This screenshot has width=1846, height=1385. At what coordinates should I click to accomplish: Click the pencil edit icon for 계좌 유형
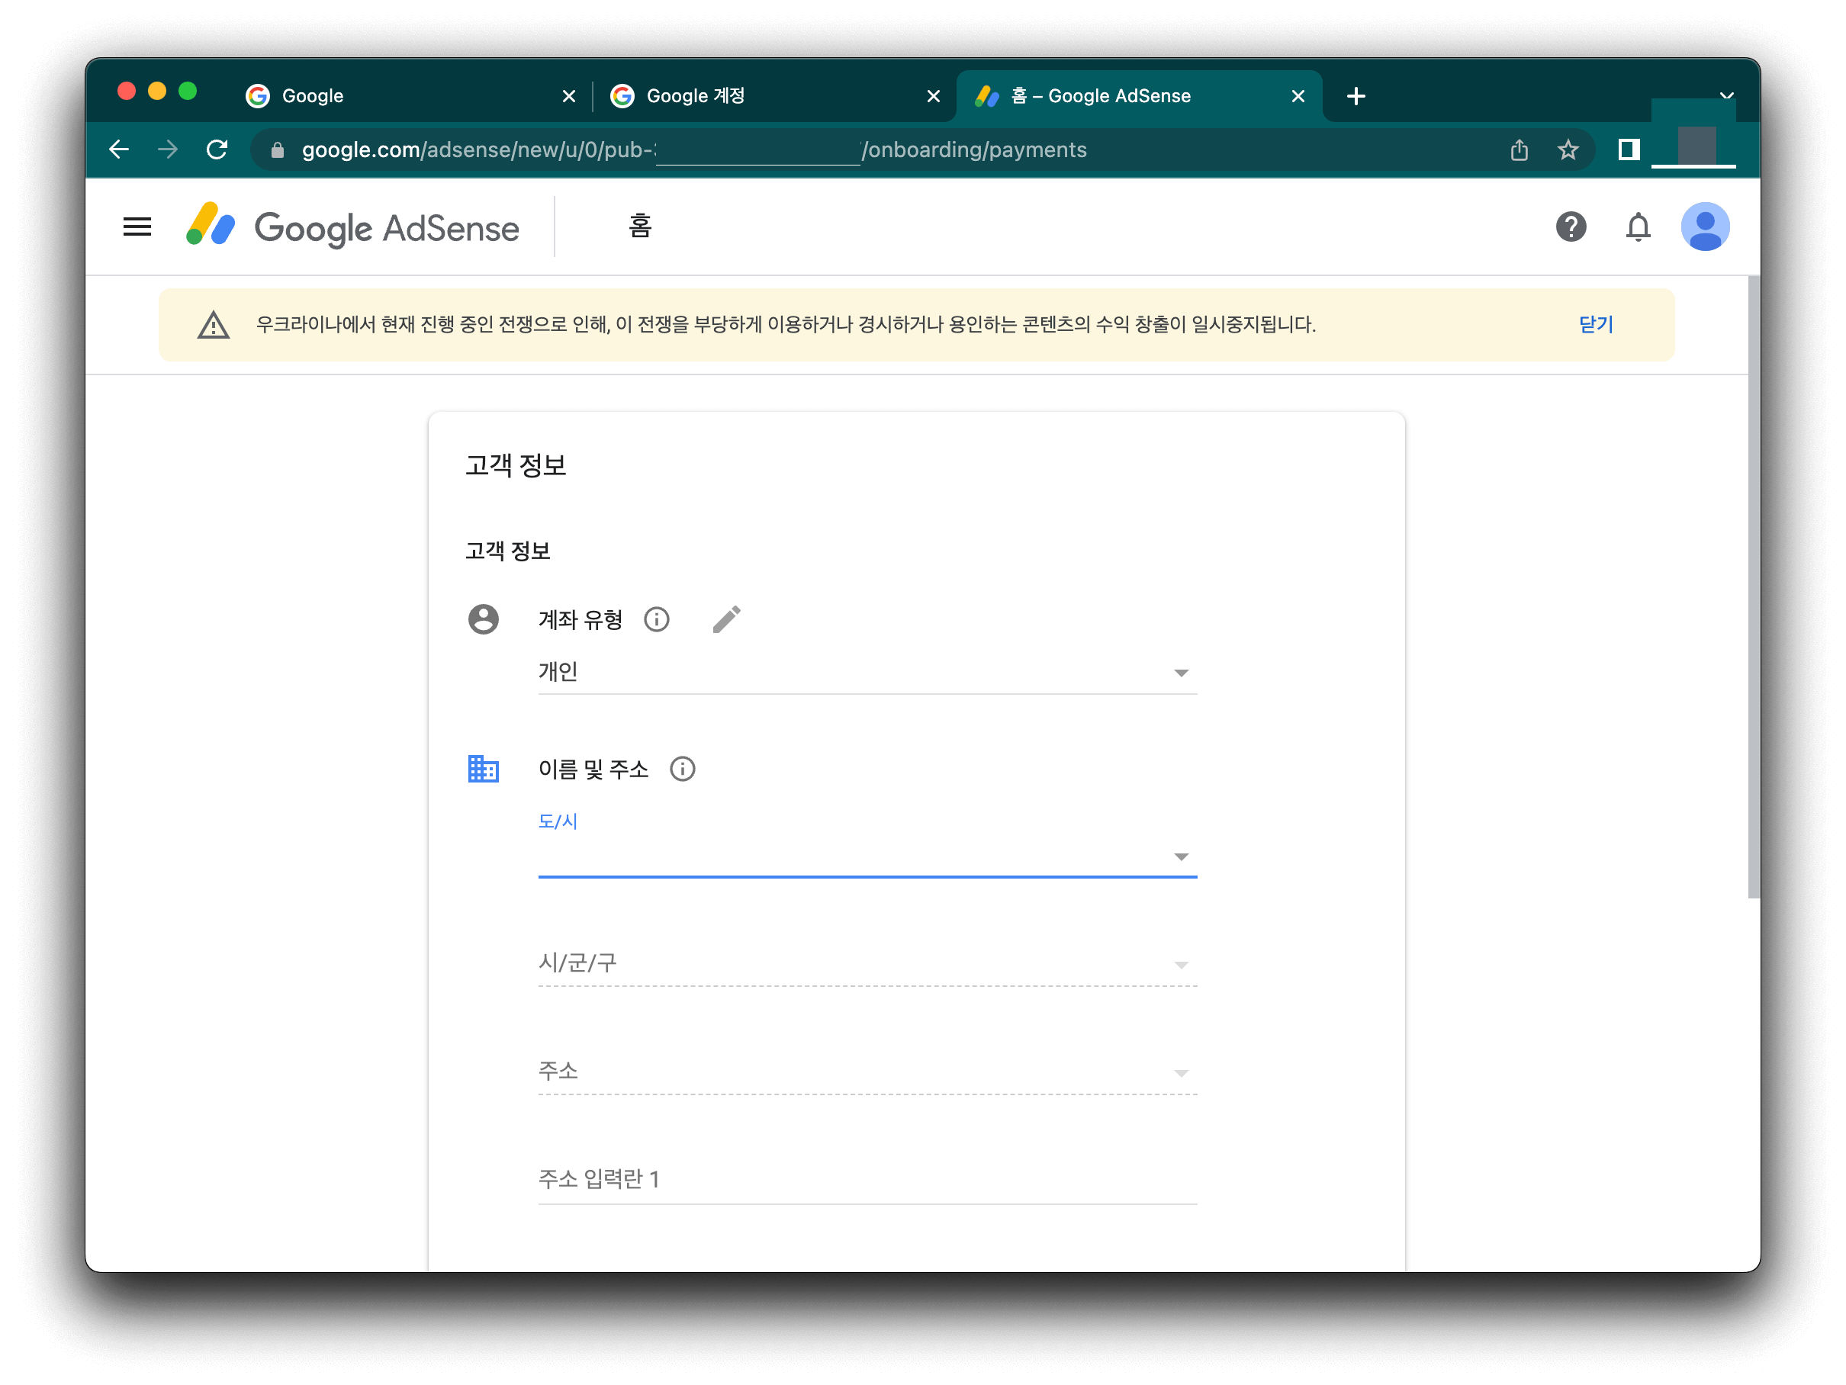726,620
